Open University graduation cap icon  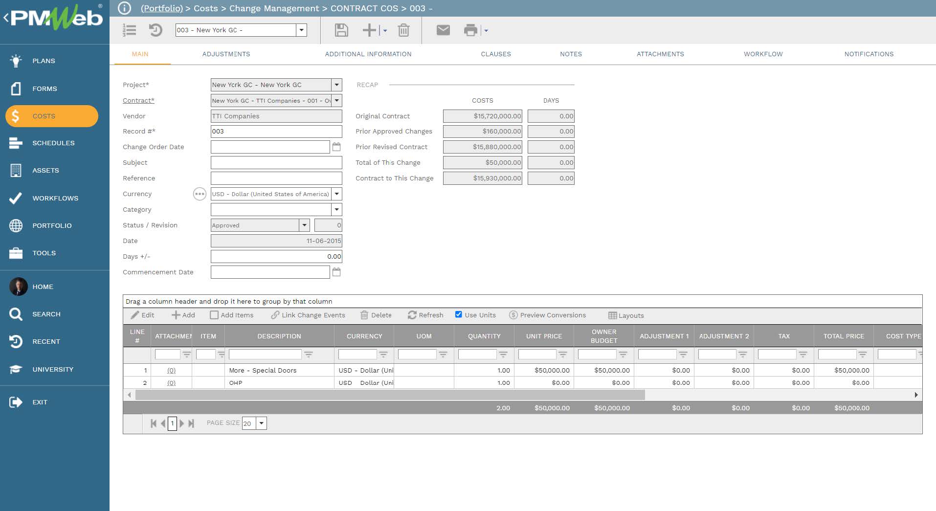[x=16, y=369]
